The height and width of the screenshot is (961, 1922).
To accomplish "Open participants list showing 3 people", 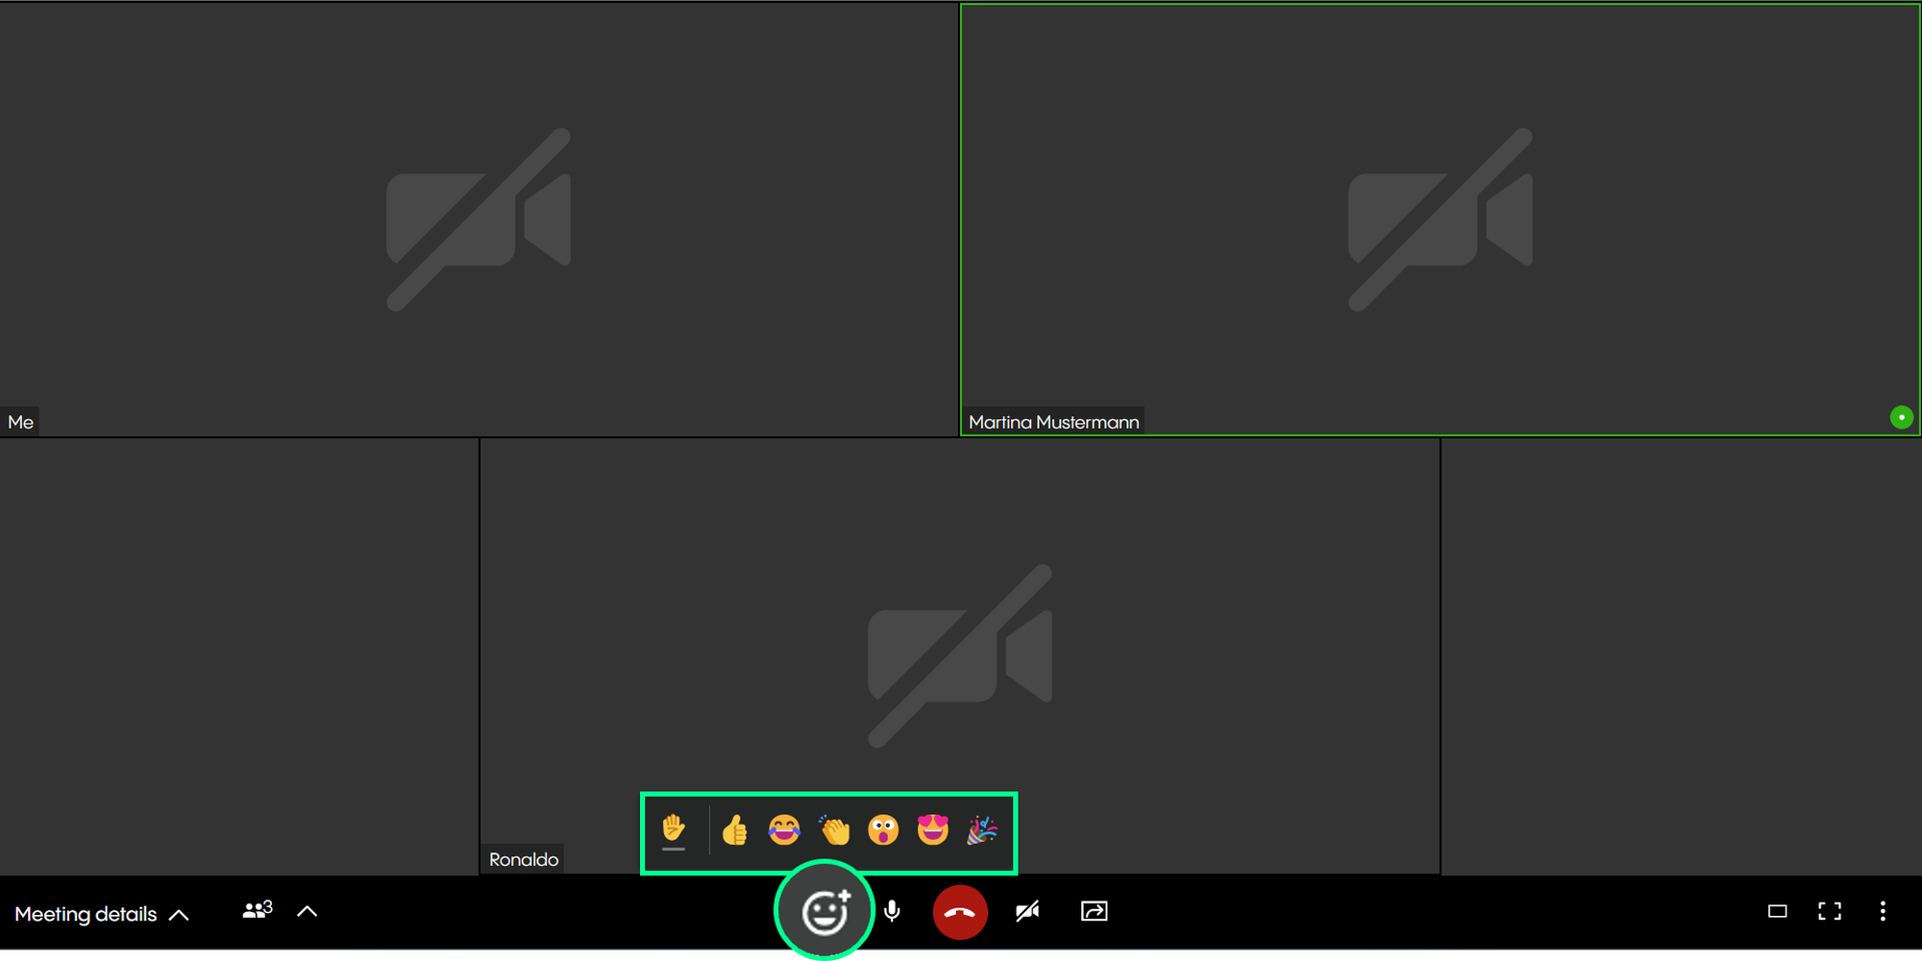I will click(257, 910).
